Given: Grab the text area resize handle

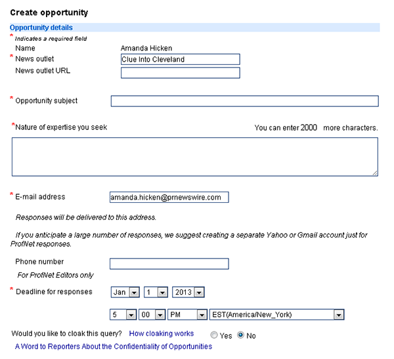Looking at the screenshot, I should [x=375, y=173].
